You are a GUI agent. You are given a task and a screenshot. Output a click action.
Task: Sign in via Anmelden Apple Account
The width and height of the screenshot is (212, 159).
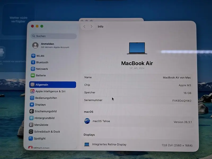(x=54, y=45)
